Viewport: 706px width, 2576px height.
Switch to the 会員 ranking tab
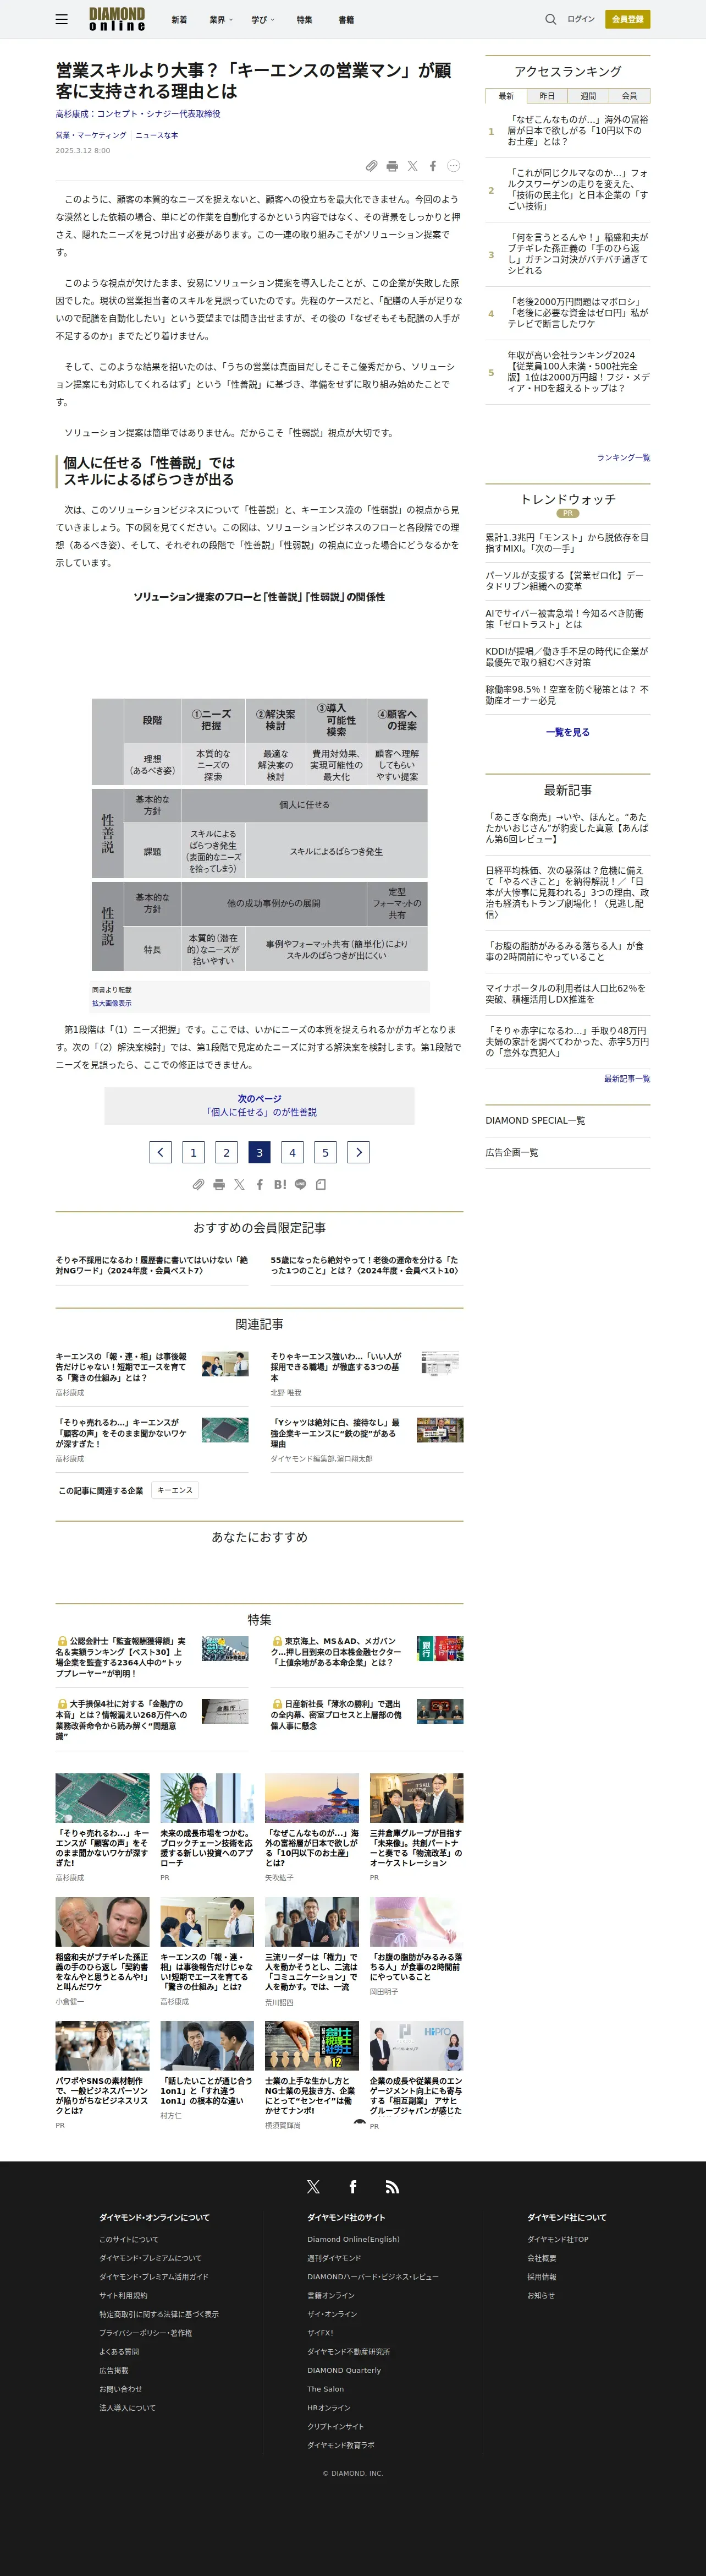coord(629,96)
